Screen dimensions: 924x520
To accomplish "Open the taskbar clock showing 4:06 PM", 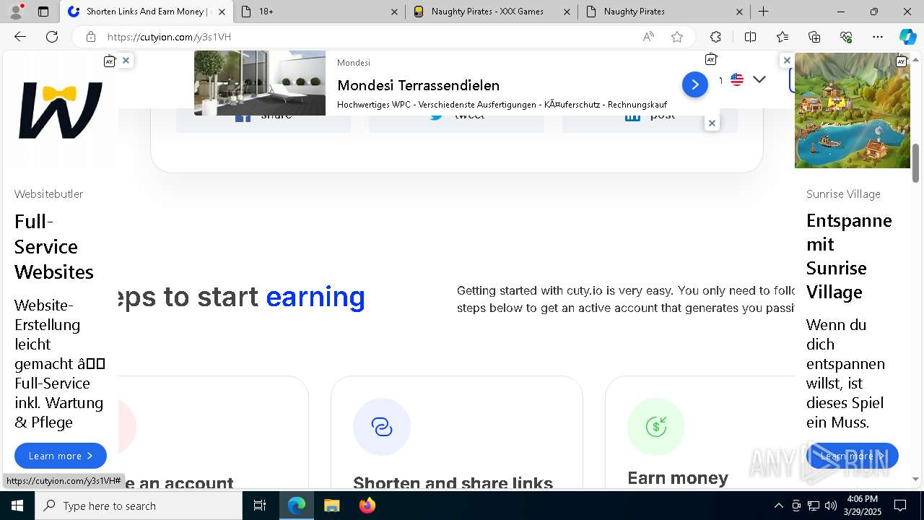I will coord(861,506).
